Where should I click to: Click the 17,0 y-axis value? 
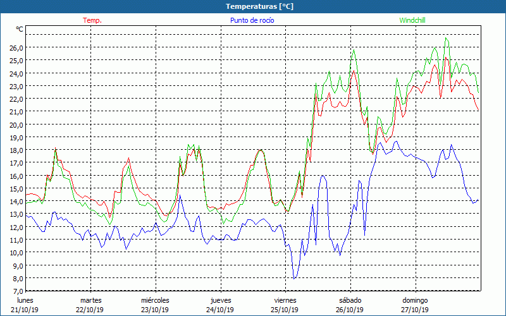pyautogui.click(x=16, y=163)
